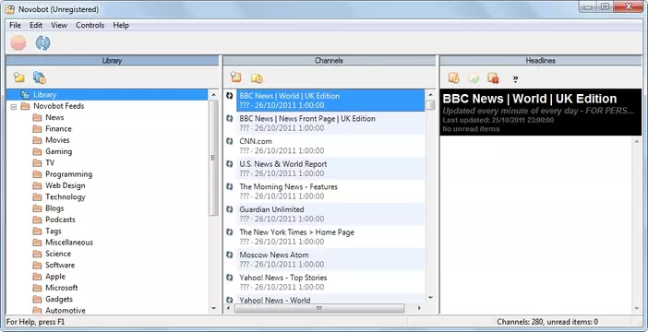Select the Tags folder
Screen dimensions: 648x332
pos(54,231)
